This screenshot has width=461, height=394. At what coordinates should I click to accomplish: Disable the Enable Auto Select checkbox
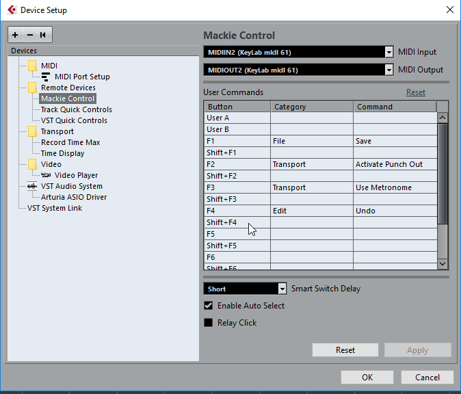pos(209,306)
